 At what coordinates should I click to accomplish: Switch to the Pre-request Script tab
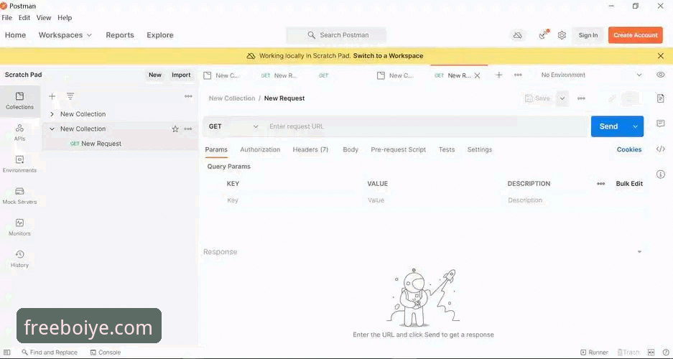click(399, 149)
